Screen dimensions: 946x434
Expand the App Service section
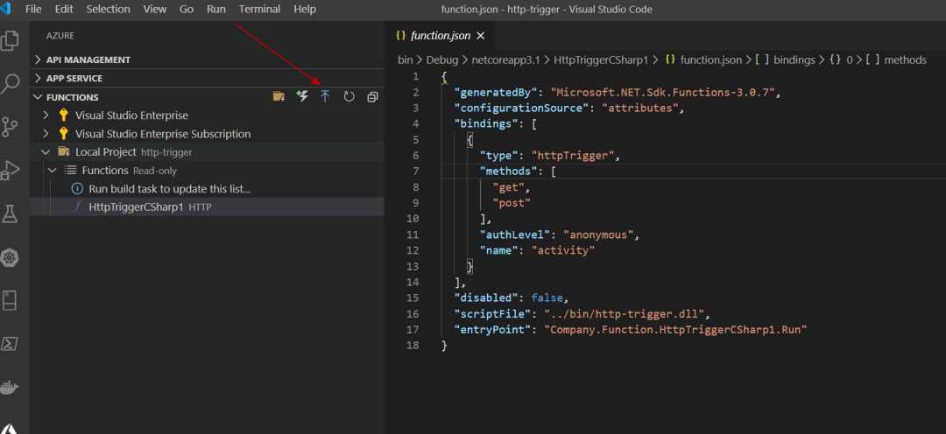click(x=207, y=78)
